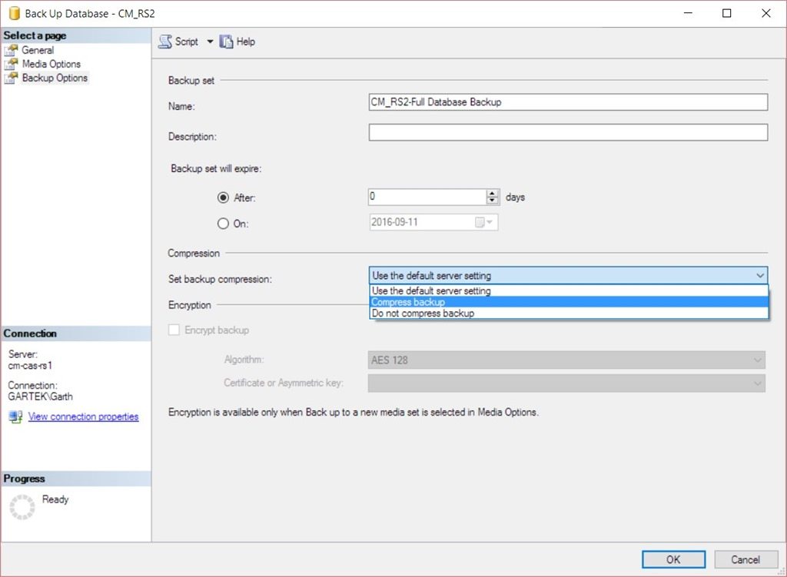Choose 'Use the default server setting' option

tap(569, 290)
